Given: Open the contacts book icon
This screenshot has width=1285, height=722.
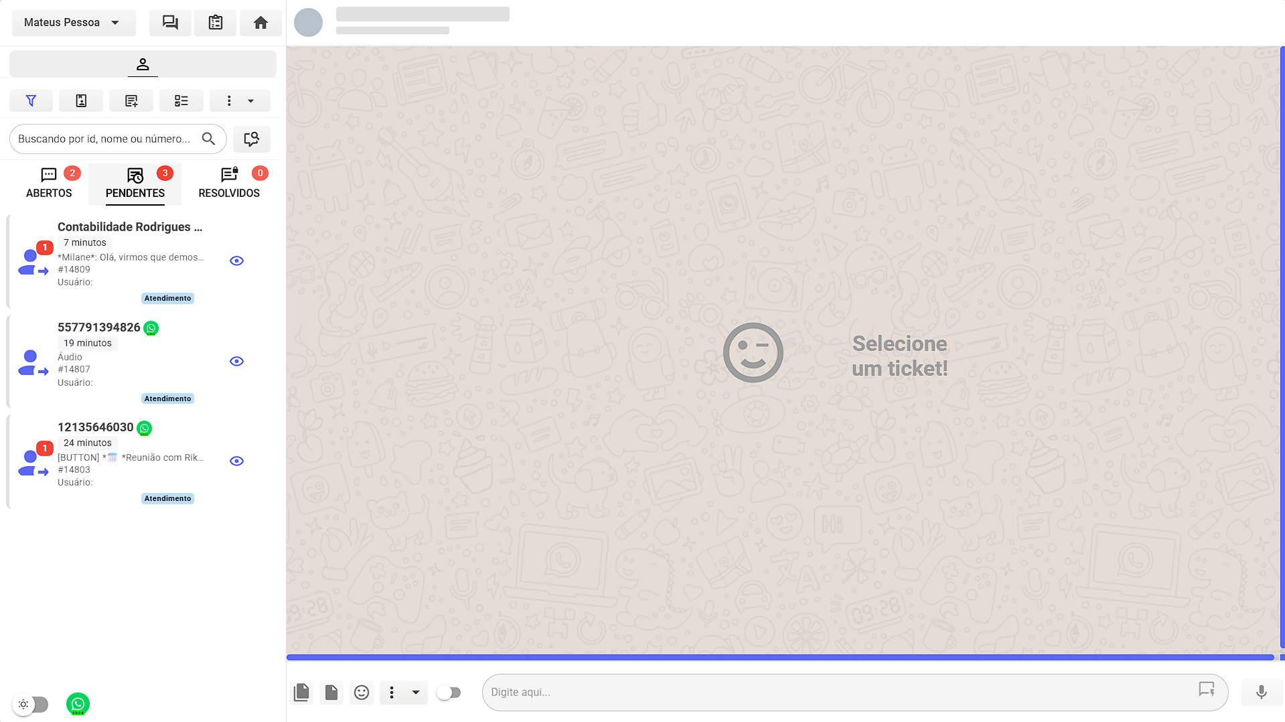Looking at the screenshot, I should 81,100.
